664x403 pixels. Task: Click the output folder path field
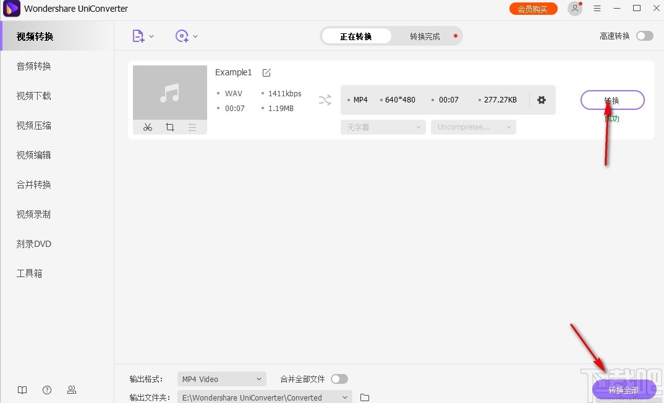(x=263, y=397)
